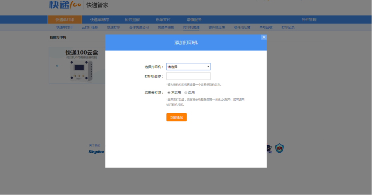Screen dimensions: 372x195
Task: Click the blue shield badge icon
Action: tap(280, 148)
